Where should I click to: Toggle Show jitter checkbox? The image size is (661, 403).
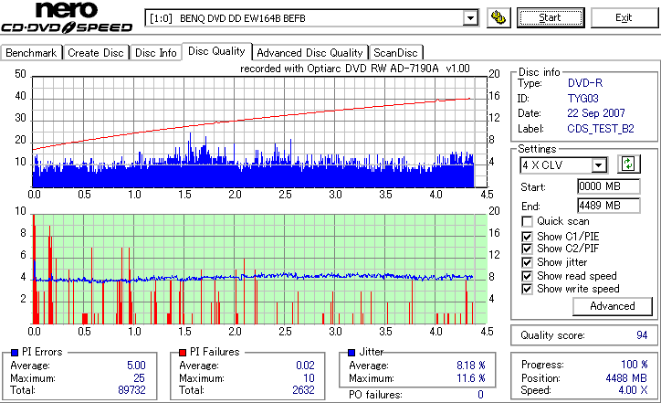point(527,262)
